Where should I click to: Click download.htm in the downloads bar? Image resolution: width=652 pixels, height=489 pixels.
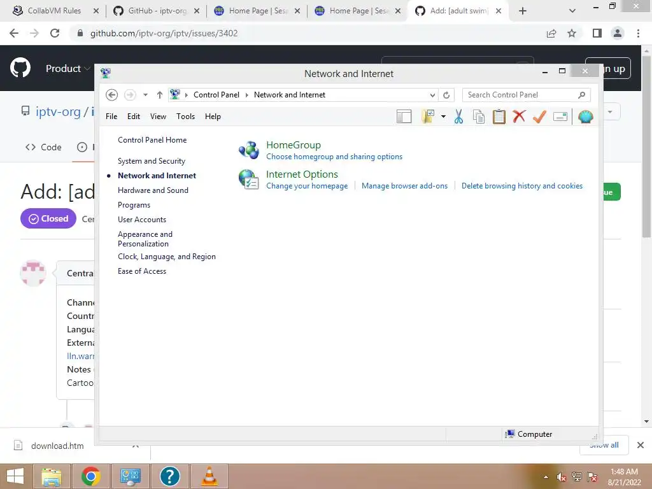57,446
